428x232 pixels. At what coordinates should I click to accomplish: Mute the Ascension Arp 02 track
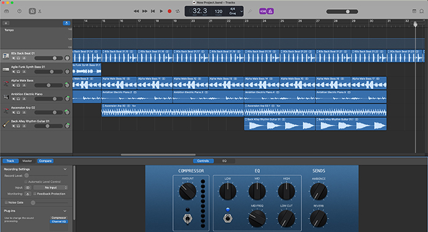13,112
